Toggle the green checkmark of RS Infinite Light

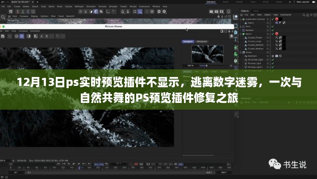point(272,60)
